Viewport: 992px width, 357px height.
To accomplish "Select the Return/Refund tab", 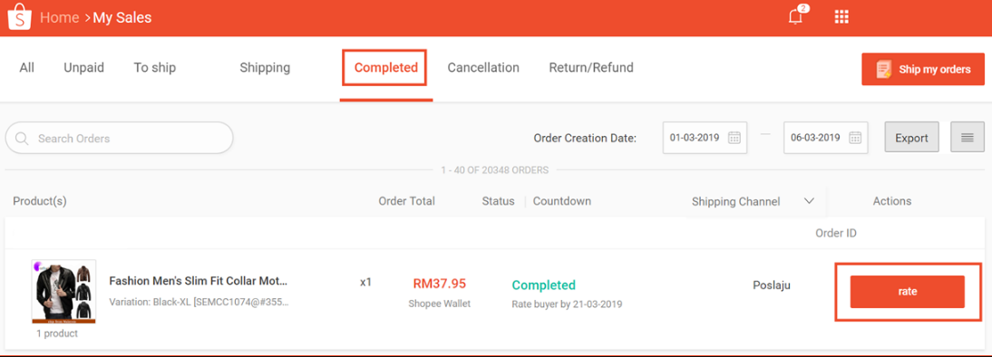I will pyautogui.click(x=591, y=68).
